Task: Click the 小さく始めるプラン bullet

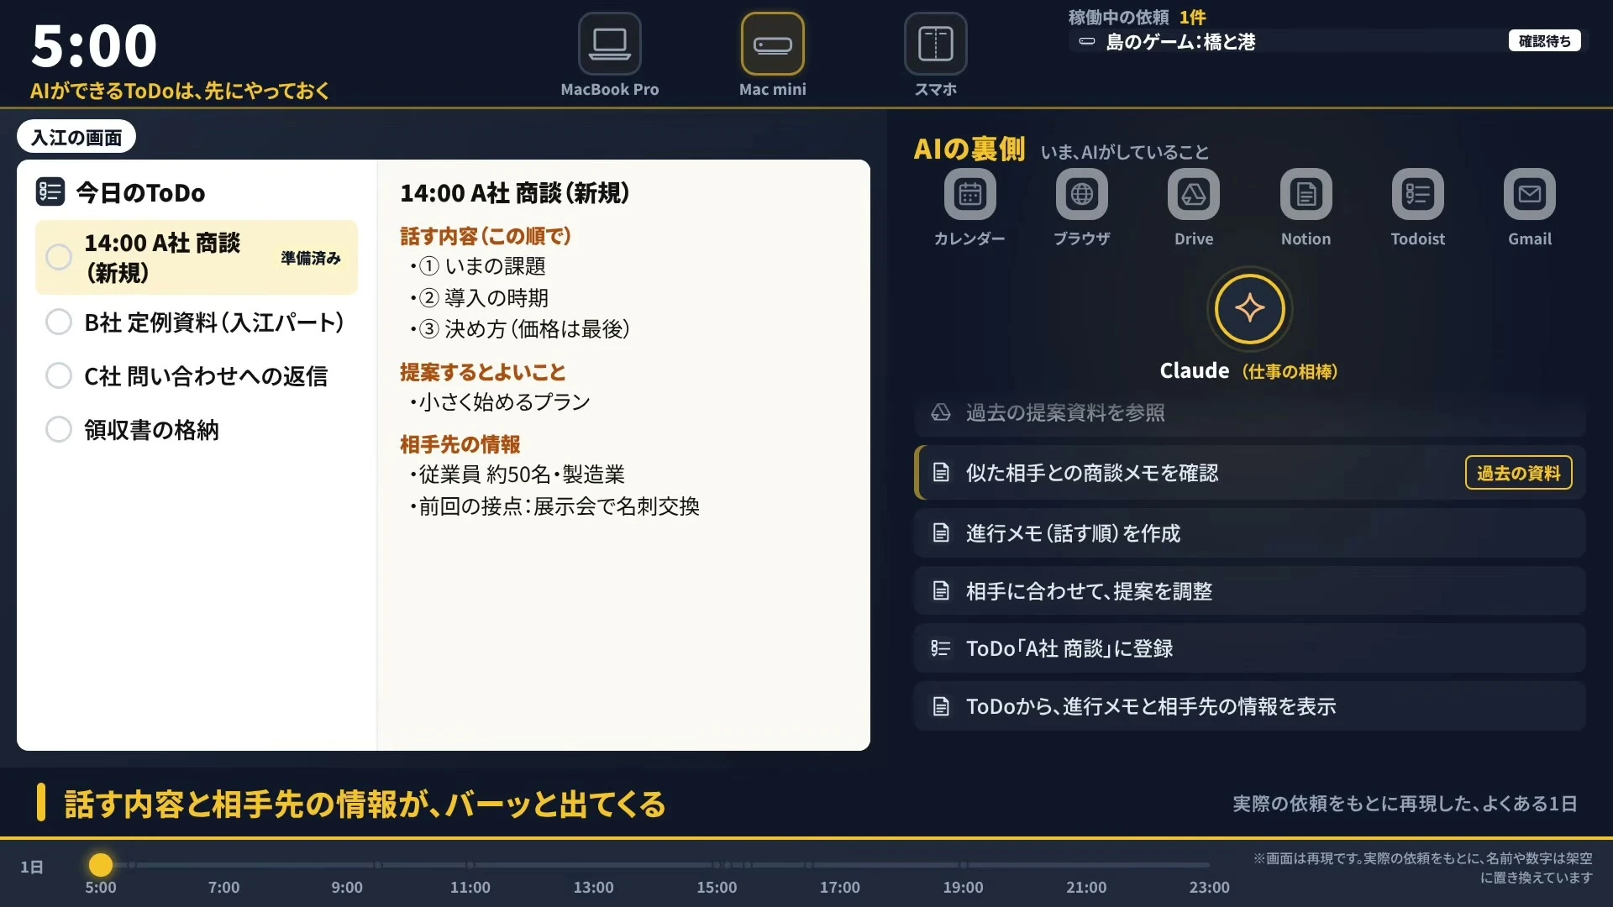Action: [500, 402]
